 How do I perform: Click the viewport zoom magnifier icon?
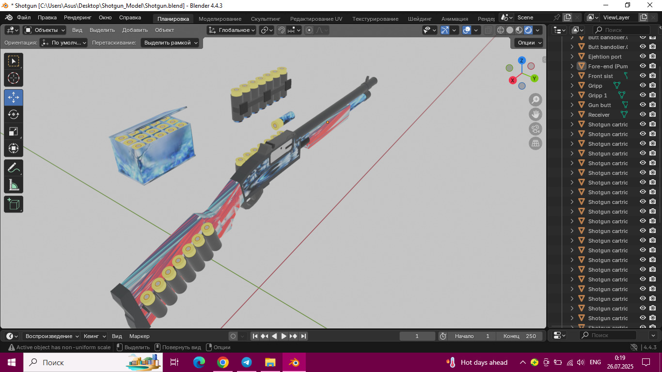(536, 100)
